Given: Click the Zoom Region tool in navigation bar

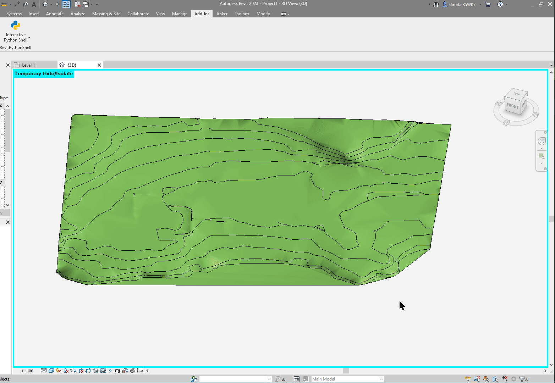Looking at the screenshot, I should coord(542,156).
